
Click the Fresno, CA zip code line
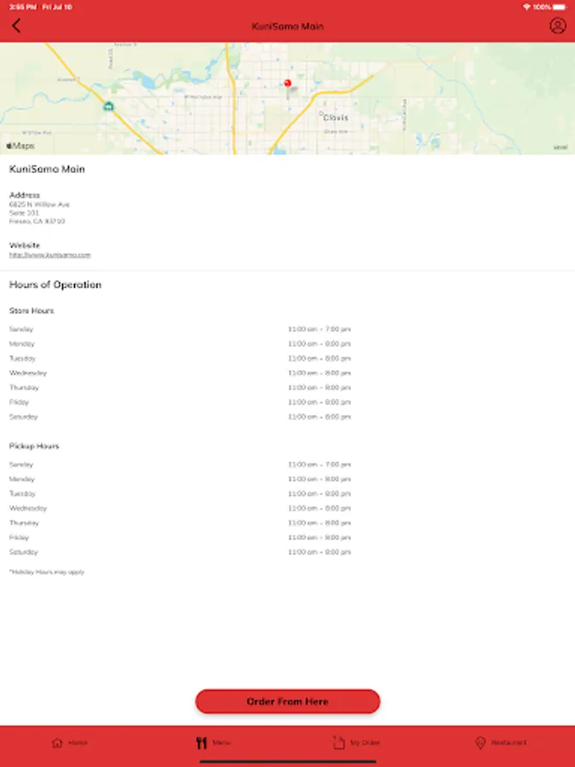pyautogui.click(x=37, y=221)
